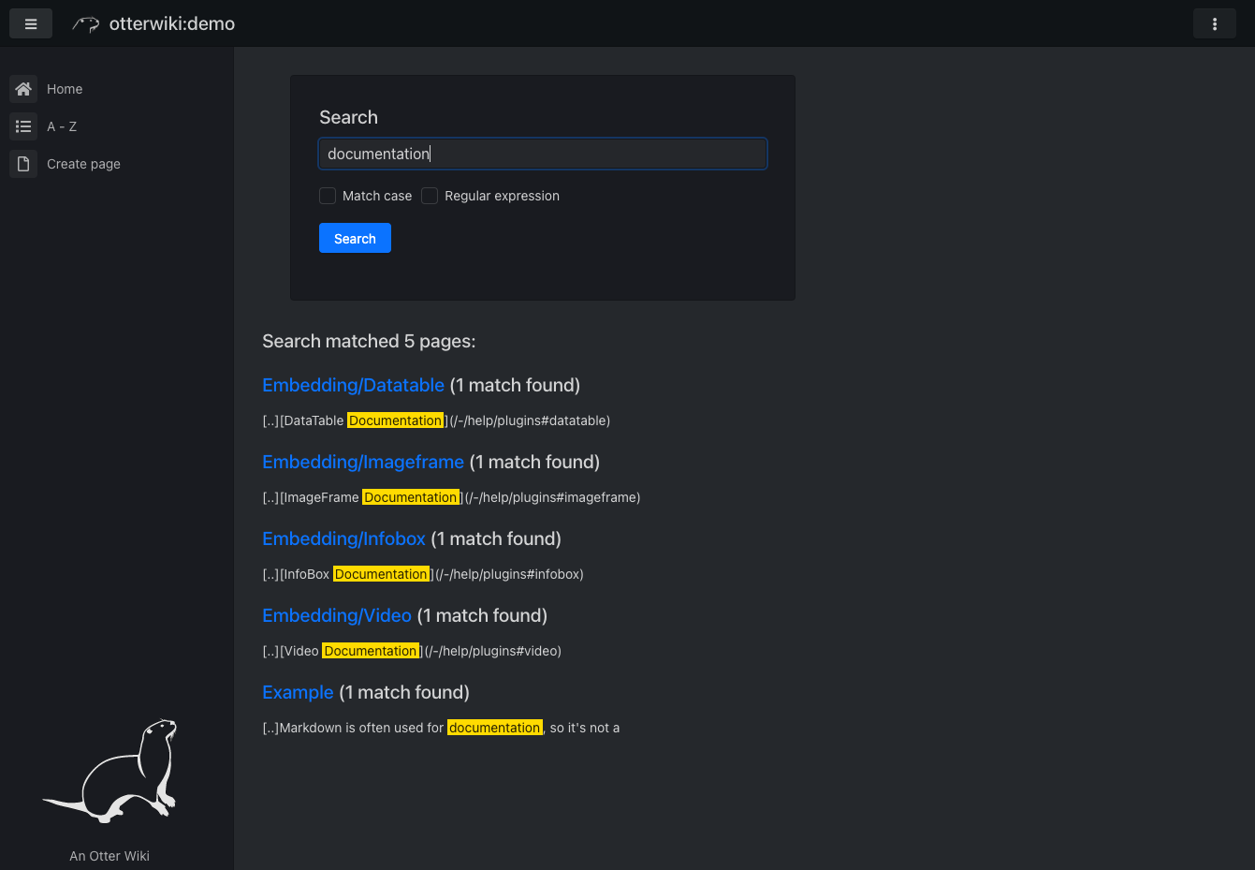
Task: Click the Regular expression label text
Action: 502,196
